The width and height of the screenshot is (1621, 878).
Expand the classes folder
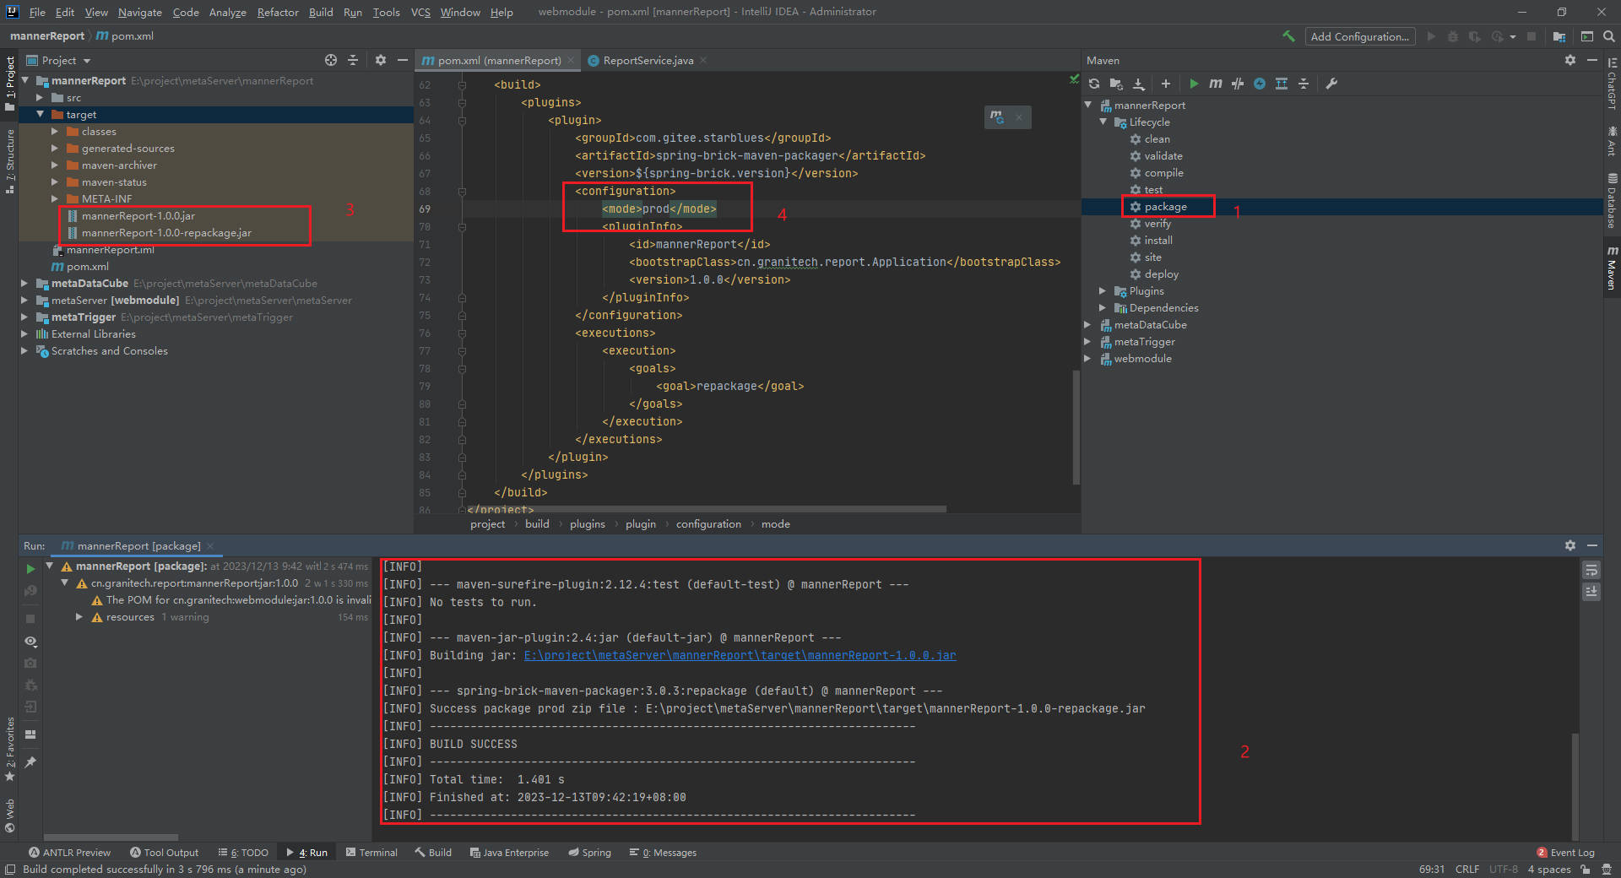(55, 131)
